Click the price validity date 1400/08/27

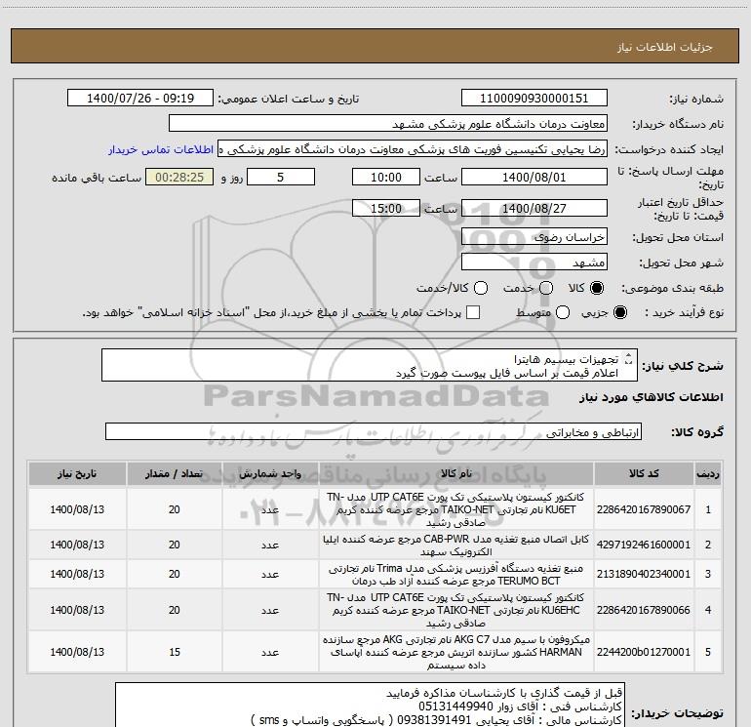point(534,209)
